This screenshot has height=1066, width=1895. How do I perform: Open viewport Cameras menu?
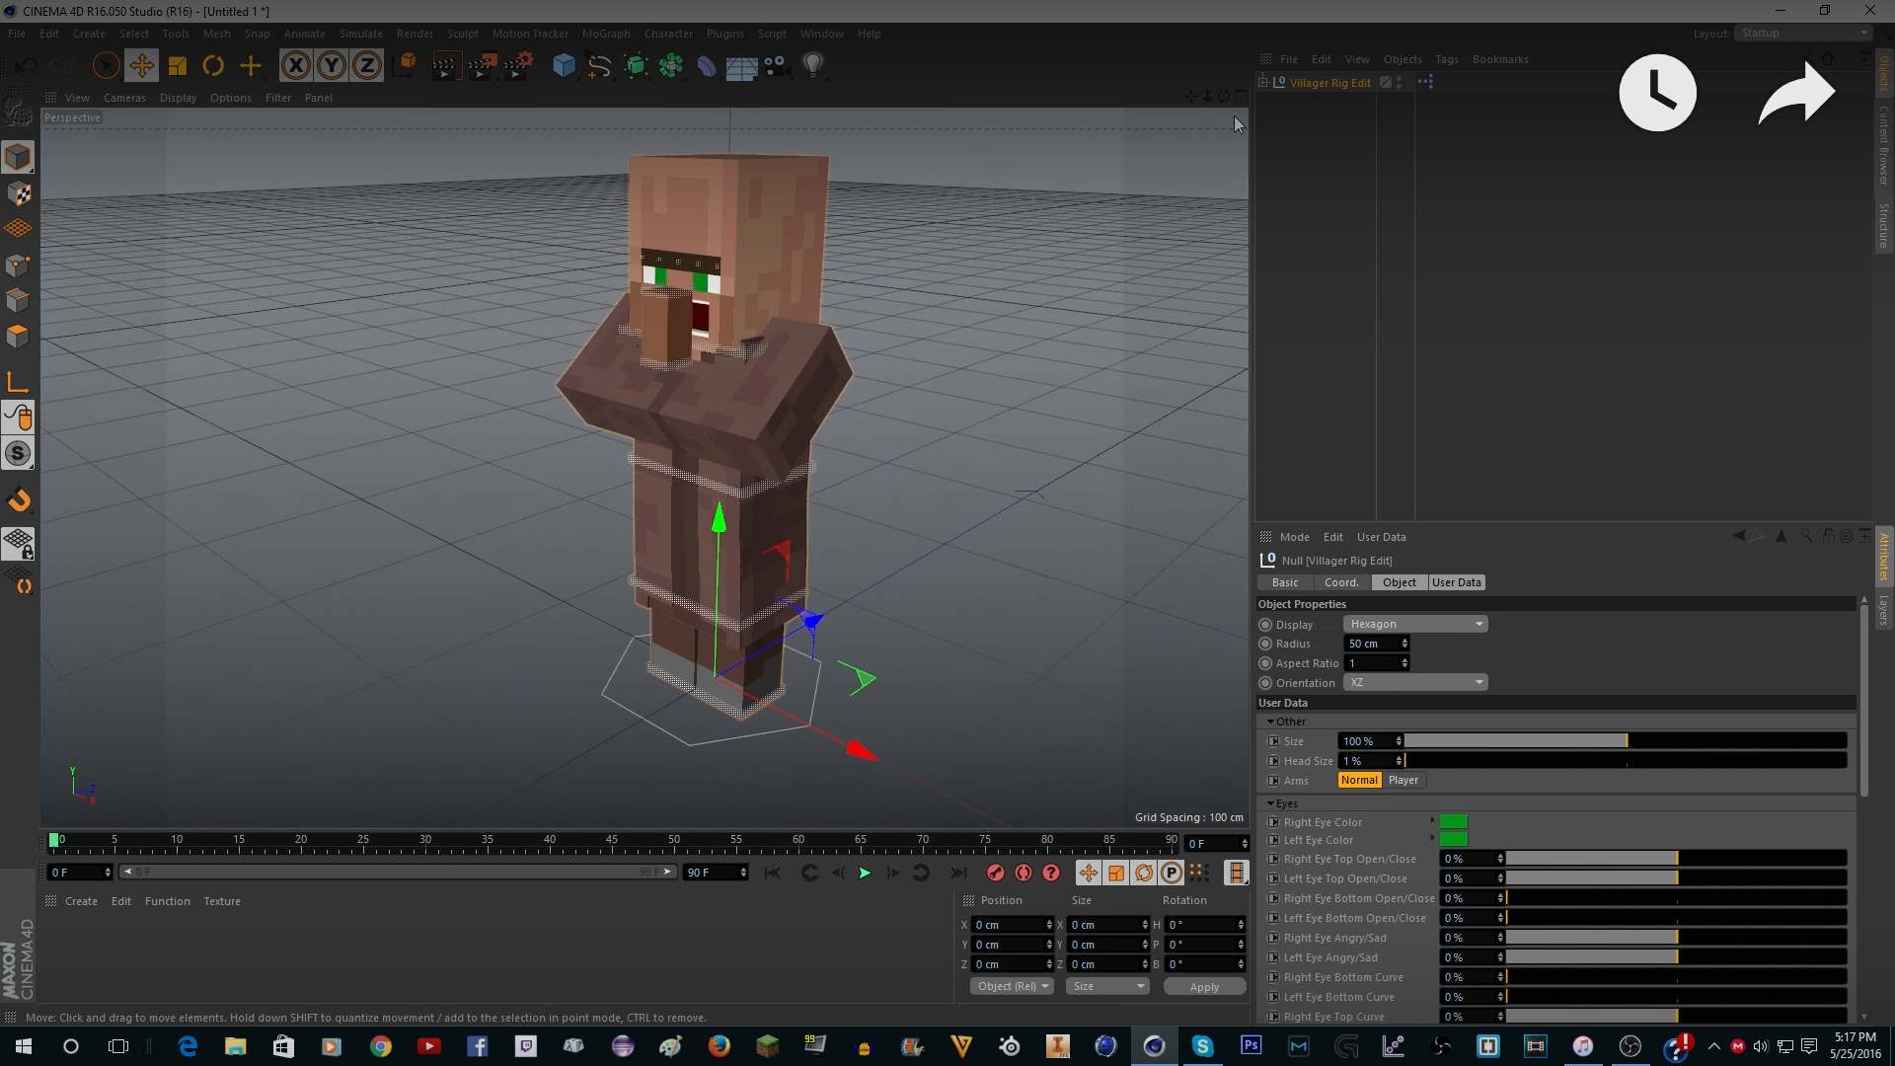(x=124, y=98)
